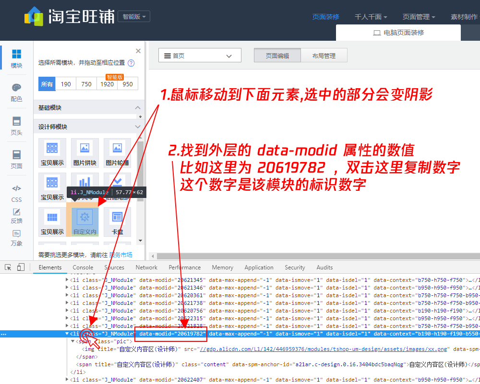
Task: Open the 万象 panel in sidebar
Action: (16, 238)
